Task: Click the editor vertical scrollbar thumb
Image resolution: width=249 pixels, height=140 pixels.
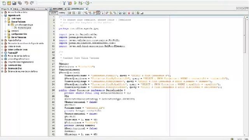Action: pyautogui.click(x=245, y=35)
